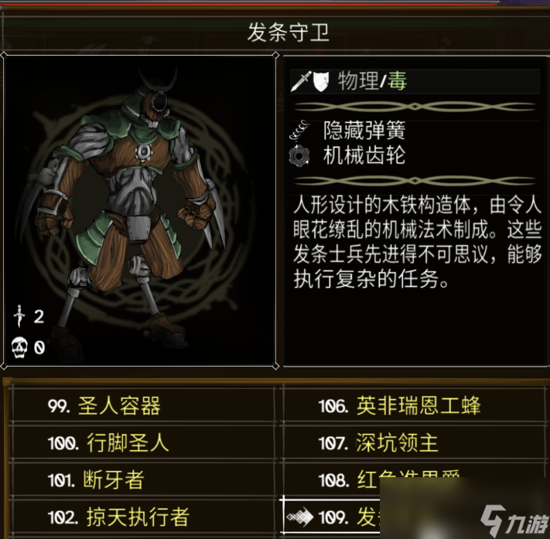Screen dimensions: 550x539
Task: Open entry 99 圣人容器
Action: (142, 406)
